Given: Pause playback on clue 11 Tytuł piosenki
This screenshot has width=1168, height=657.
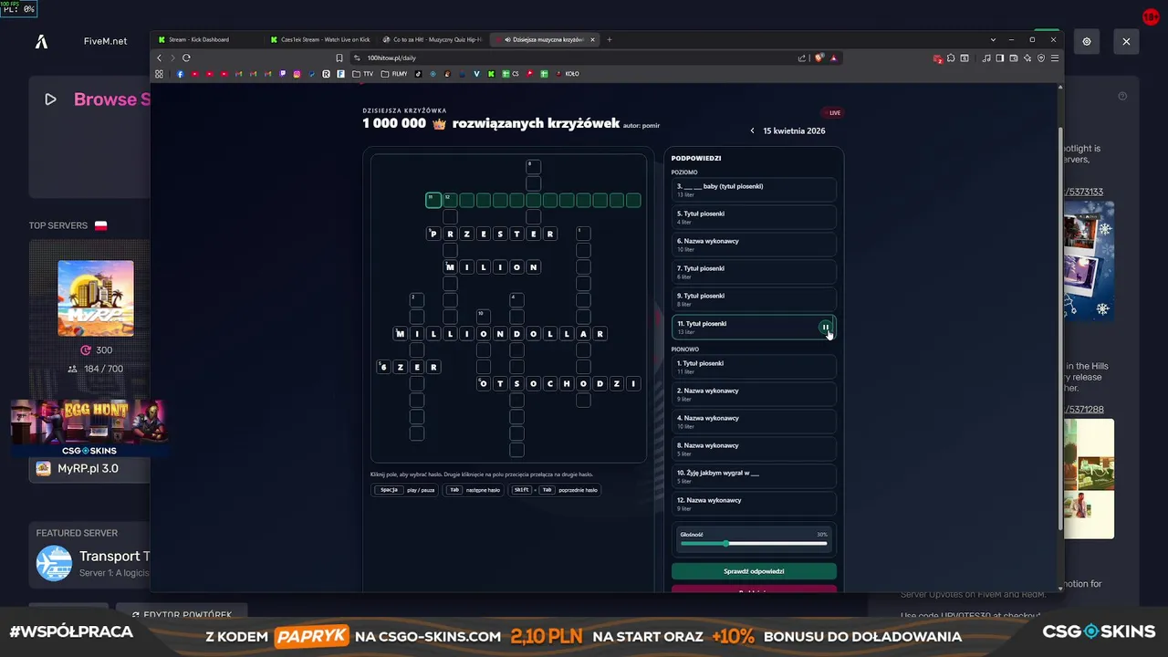Looking at the screenshot, I should (x=825, y=328).
